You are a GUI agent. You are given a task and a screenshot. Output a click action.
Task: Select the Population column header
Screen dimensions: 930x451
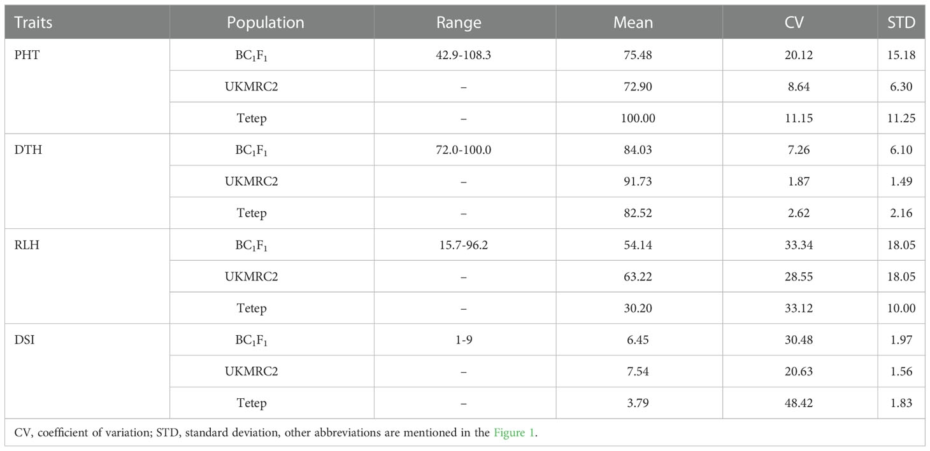(266, 23)
